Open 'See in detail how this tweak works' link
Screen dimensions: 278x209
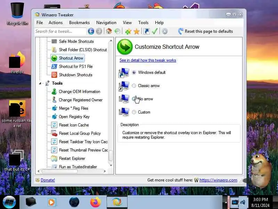pyautogui.click(x=148, y=60)
